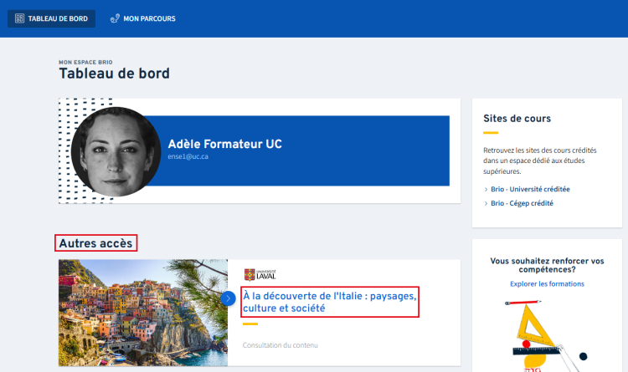Click the Sites de cours panel heading
The width and height of the screenshot is (628, 372).
click(517, 119)
